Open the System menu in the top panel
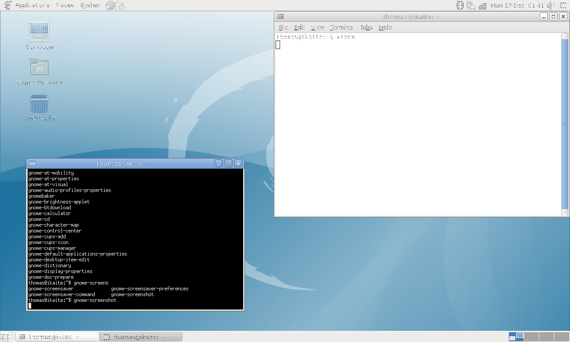Viewport: 570px width, 342px height. coord(90,5)
